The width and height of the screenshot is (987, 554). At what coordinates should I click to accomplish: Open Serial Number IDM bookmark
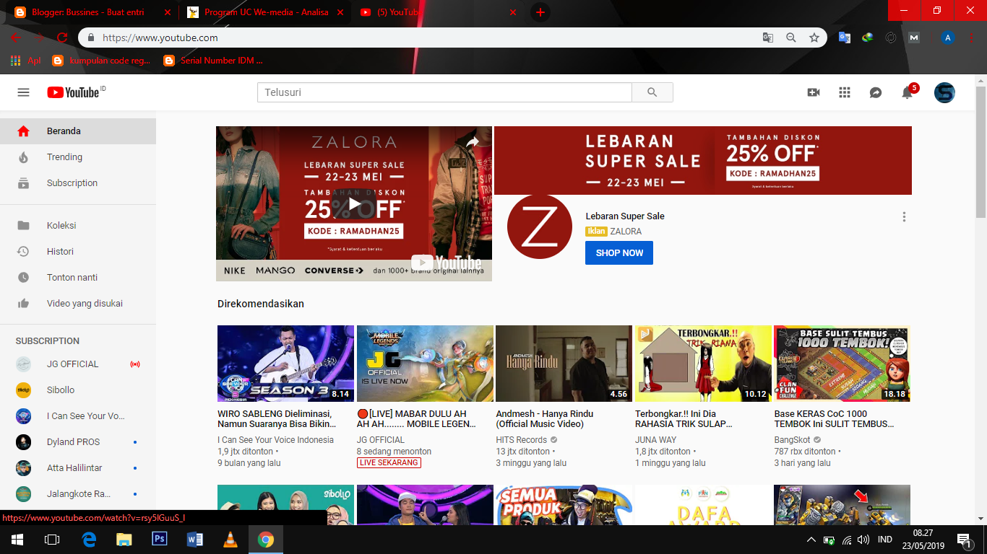click(214, 61)
